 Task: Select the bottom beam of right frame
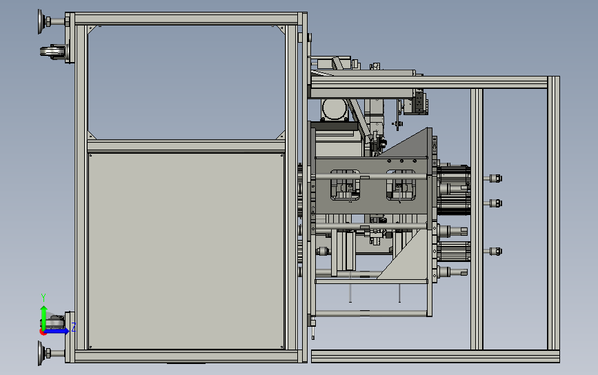point(435,356)
